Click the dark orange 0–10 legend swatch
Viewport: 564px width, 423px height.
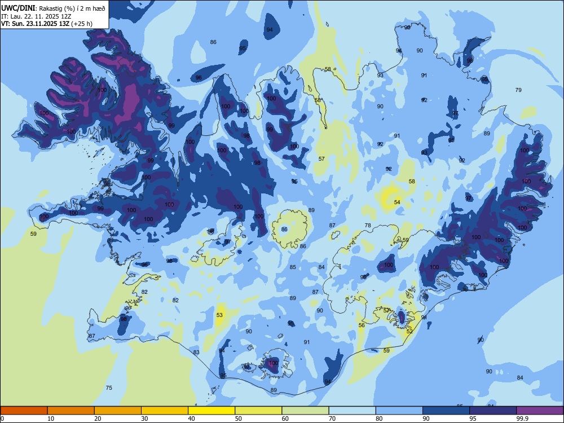click(x=24, y=411)
